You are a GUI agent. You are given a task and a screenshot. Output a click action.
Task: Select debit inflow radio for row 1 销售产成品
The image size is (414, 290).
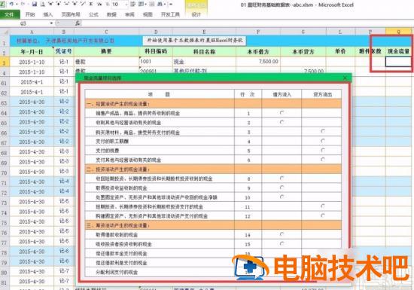coord(282,113)
